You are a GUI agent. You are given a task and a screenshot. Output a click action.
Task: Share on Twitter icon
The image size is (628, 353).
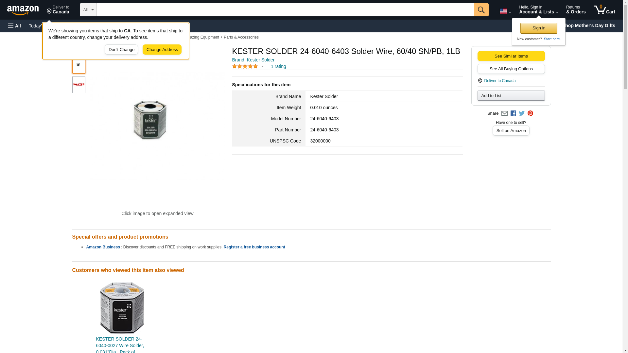pos(522,113)
